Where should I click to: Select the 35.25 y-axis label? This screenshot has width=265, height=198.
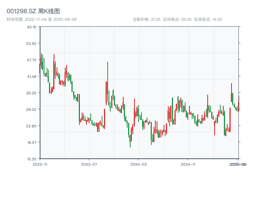[32, 93]
